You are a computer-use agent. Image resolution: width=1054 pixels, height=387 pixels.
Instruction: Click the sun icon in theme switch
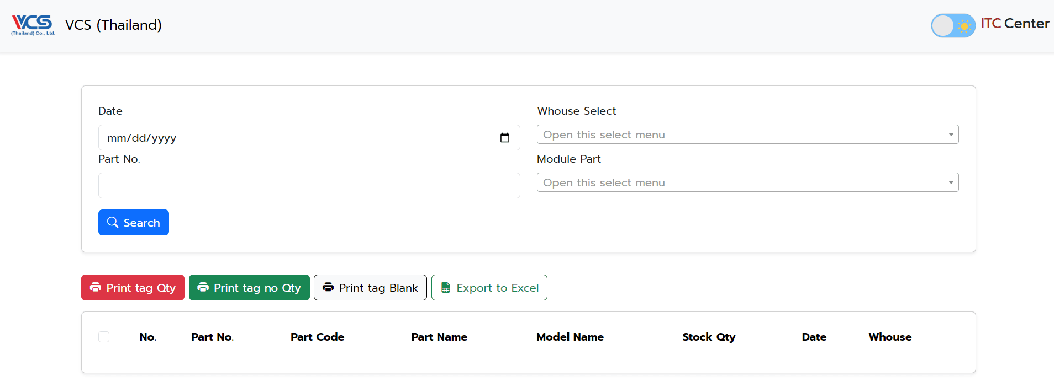click(964, 26)
